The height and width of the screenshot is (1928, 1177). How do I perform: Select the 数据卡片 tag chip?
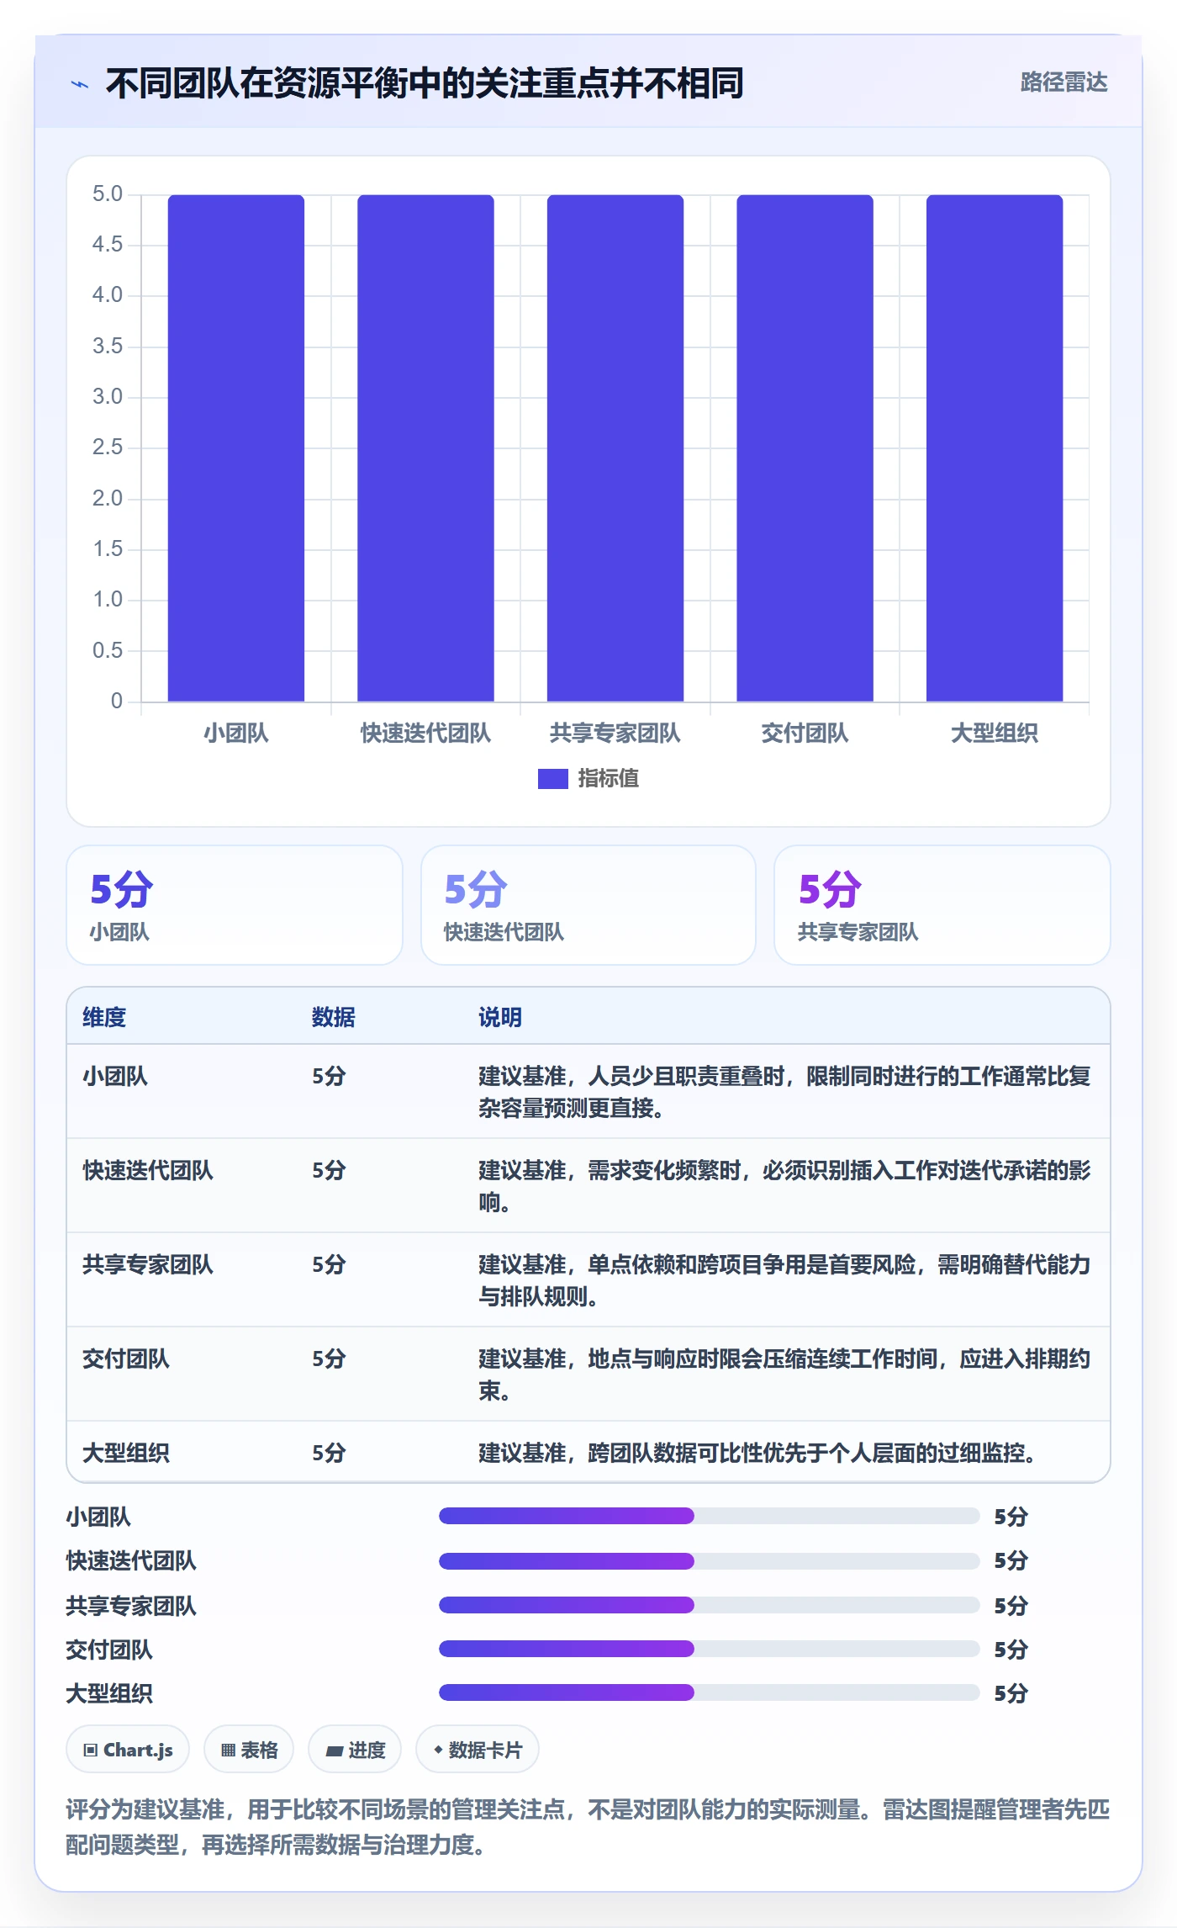click(x=478, y=1750)
